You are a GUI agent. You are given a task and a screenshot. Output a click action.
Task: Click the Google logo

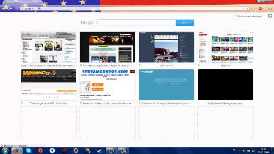[87, 23]
